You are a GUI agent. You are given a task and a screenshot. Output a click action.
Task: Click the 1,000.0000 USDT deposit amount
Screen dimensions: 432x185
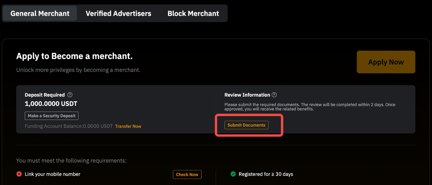pyautogui.click(x=51, y=104)
